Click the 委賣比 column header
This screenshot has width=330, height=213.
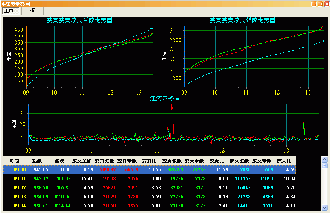click(217, 161)
